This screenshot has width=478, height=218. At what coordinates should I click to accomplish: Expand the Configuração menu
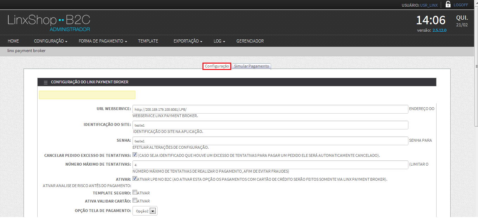pyautogui.click(x=51, y=41)
